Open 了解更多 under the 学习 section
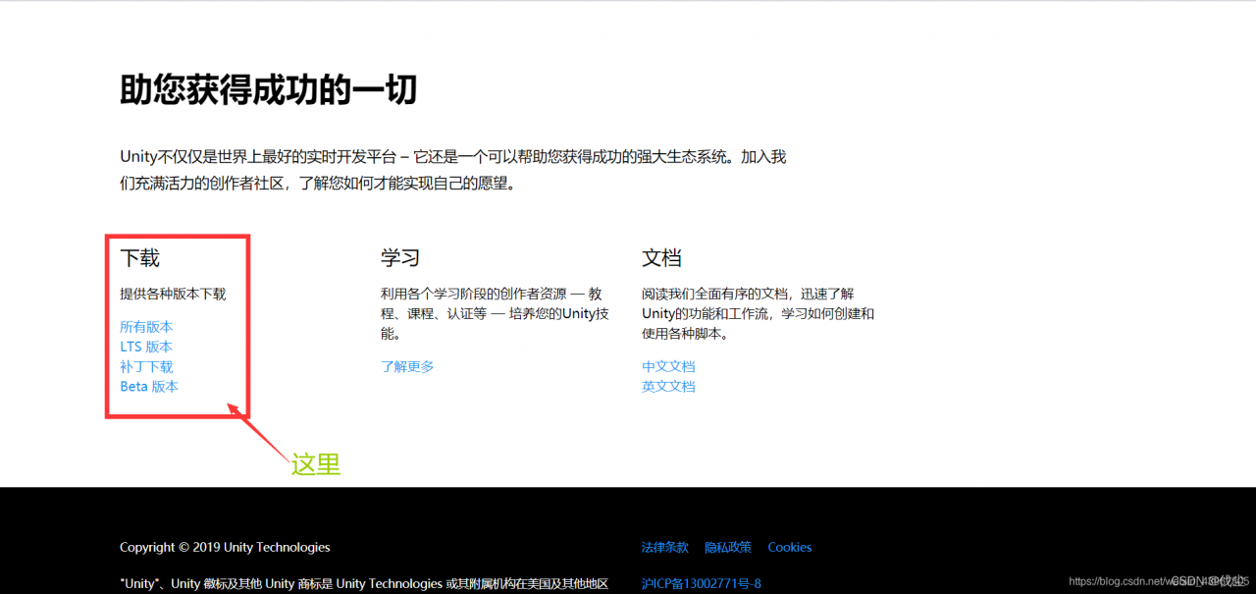This screenshot has width=1256, height=594. point(406,365)
